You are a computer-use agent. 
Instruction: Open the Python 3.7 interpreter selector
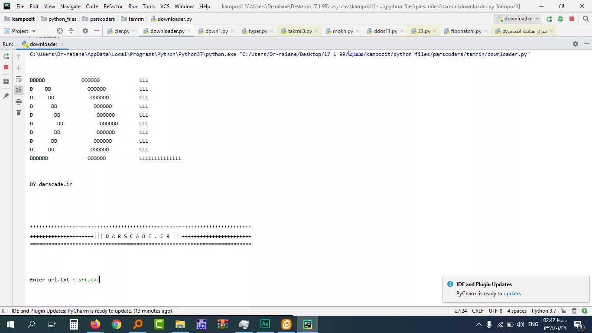(x=543, y=311)
